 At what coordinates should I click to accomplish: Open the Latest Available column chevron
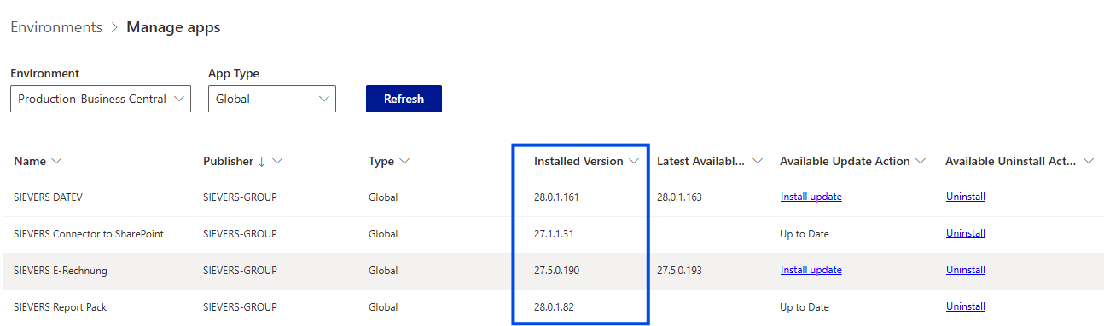(x=758, y=161)
